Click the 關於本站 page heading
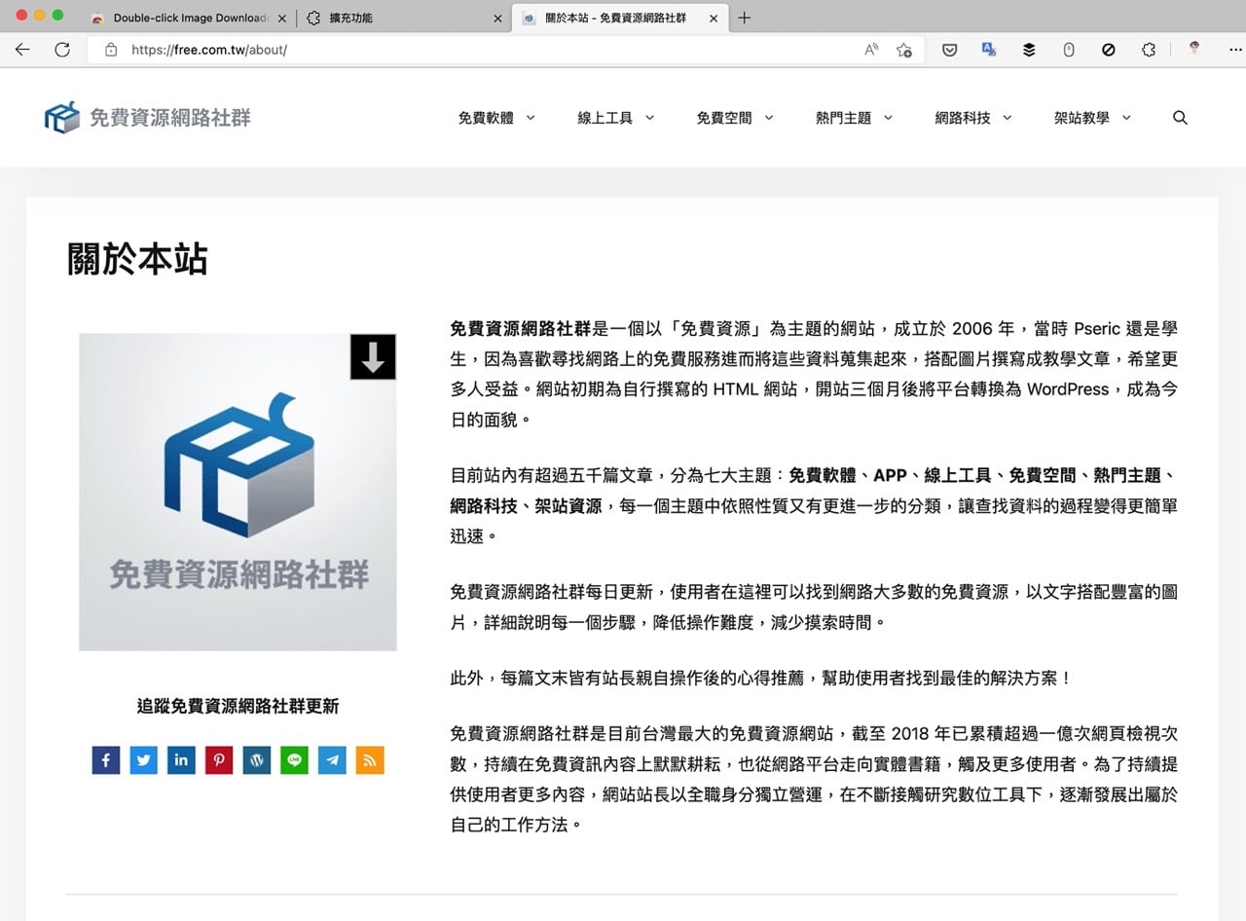 (x=137, y=259)
